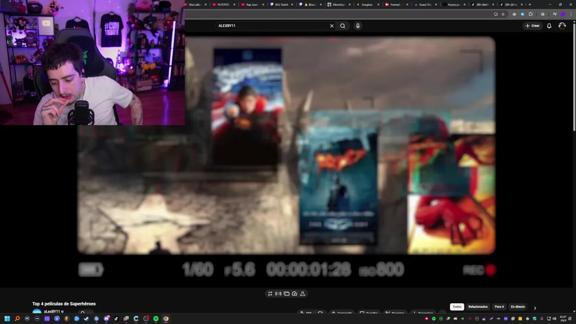Show more filter chips with right chevron
The image size is (576, 324).
click(x=535, y=308)
